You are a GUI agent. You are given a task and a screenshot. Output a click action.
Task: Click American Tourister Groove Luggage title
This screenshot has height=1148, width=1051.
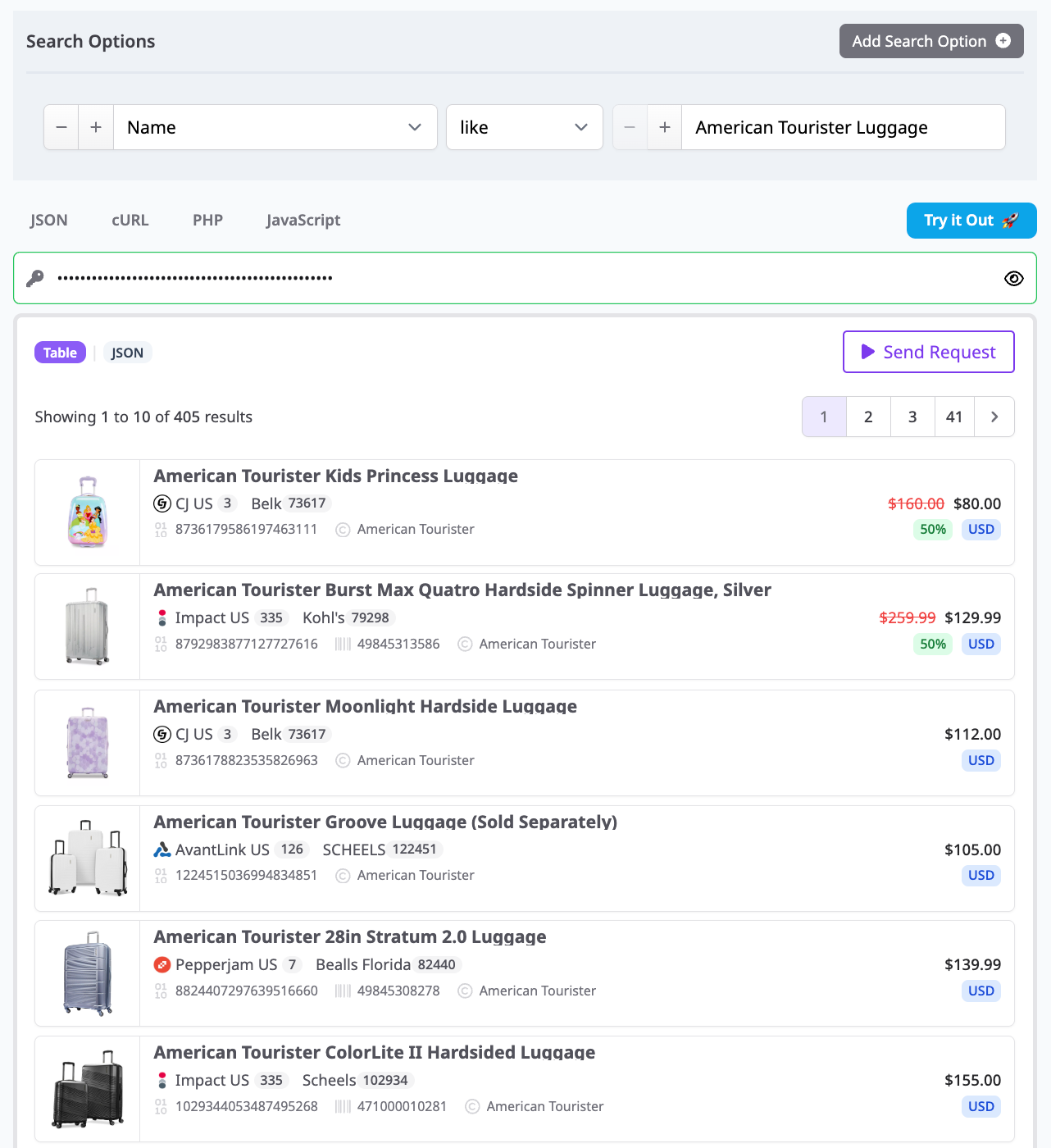click(385, 822)
